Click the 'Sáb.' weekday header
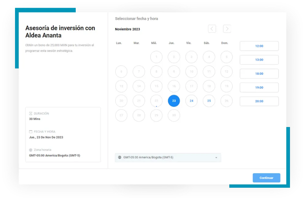305x200 pixels. [x=207, y=43]
